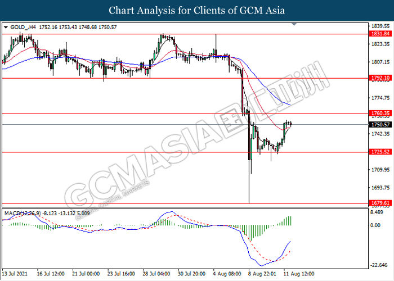
Task: Select the 1760.35 price level label
Action: pos(380,114)
